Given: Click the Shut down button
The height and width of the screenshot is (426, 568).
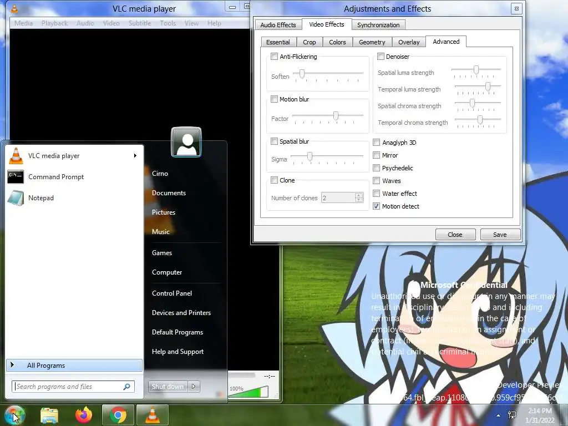Looking at the screenshot, I should (168, 387).
